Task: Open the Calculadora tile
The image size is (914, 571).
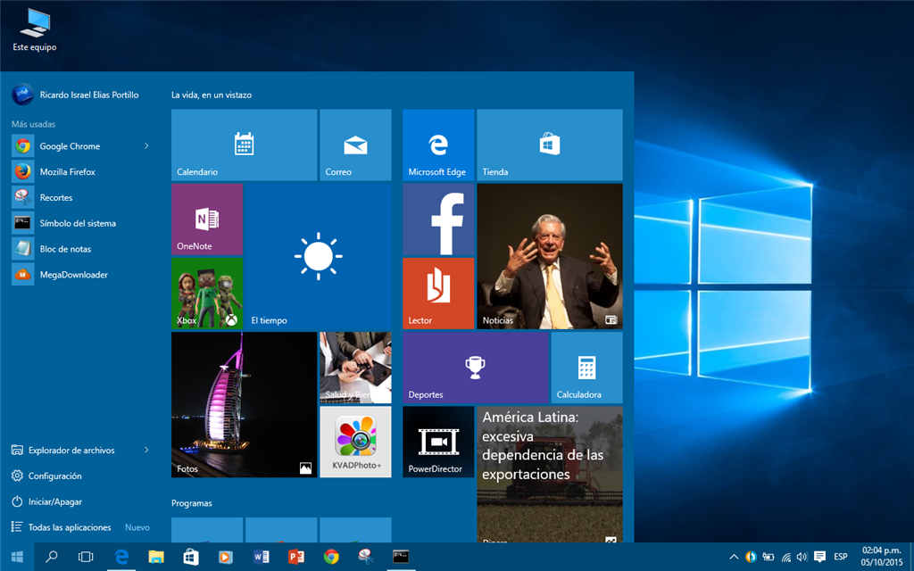Action: pyautogui.click(x=587, y=368)
